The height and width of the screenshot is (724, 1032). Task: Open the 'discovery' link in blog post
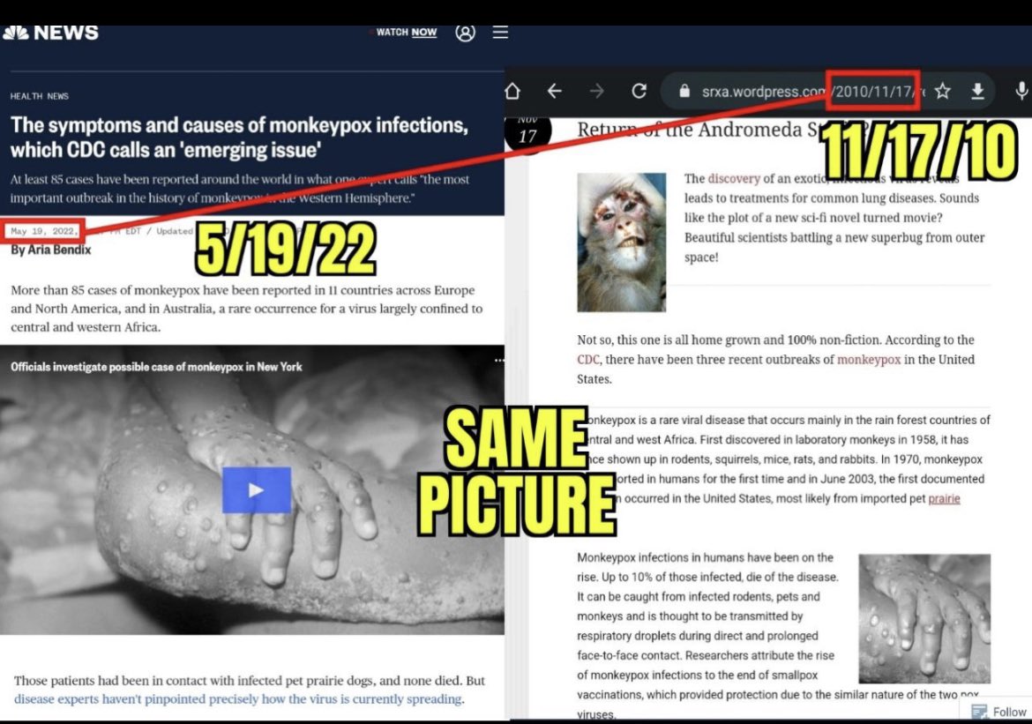[x=734, y=178]
